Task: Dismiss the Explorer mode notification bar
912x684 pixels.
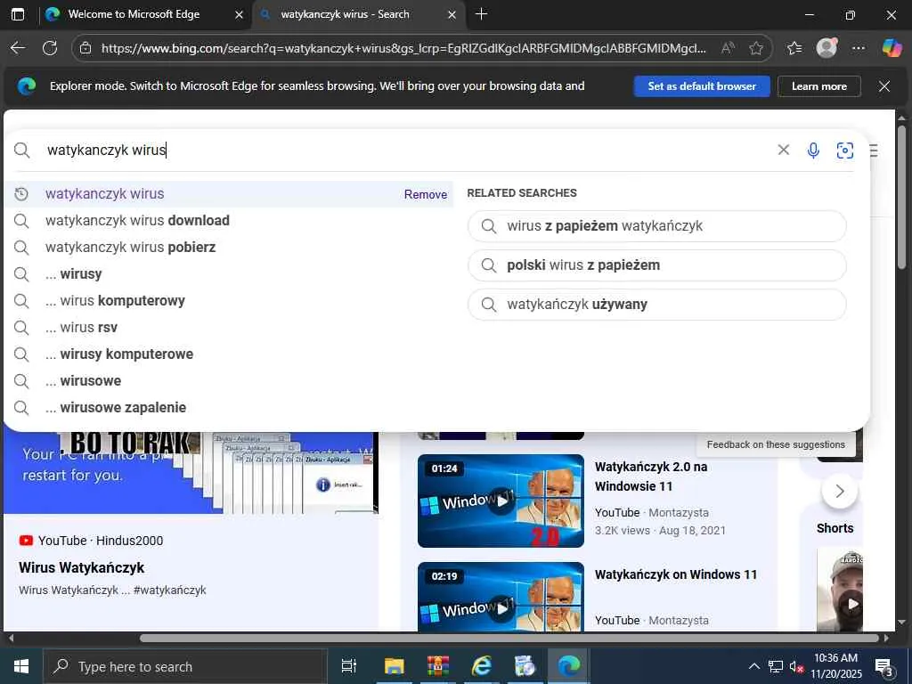Action: [x=884, y=86]
